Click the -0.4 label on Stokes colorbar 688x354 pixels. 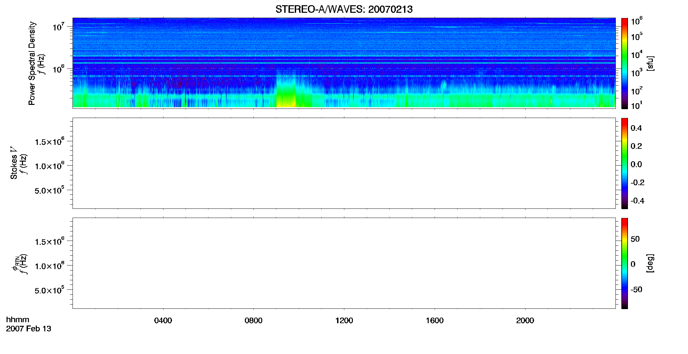637,201
